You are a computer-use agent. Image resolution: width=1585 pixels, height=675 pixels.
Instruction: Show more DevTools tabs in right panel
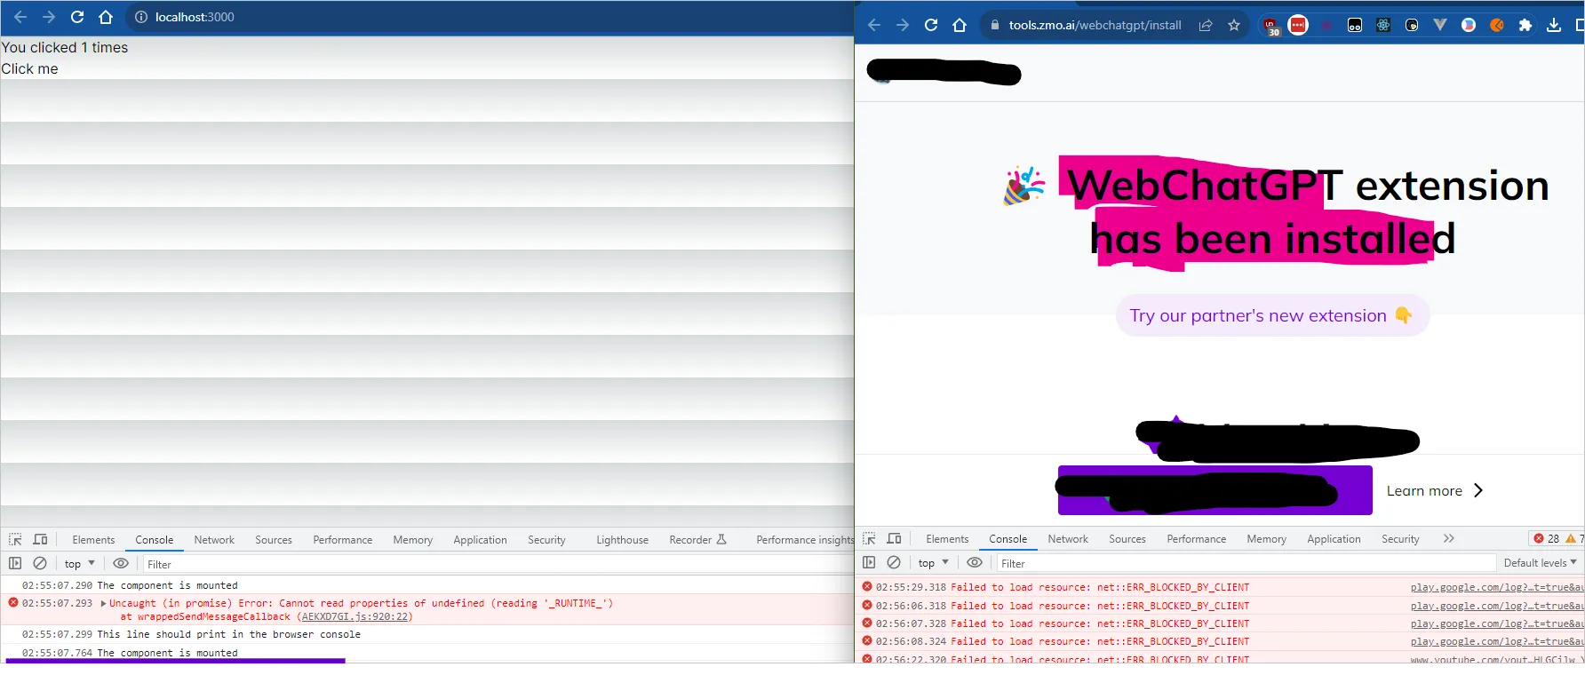pos(1449,538)
